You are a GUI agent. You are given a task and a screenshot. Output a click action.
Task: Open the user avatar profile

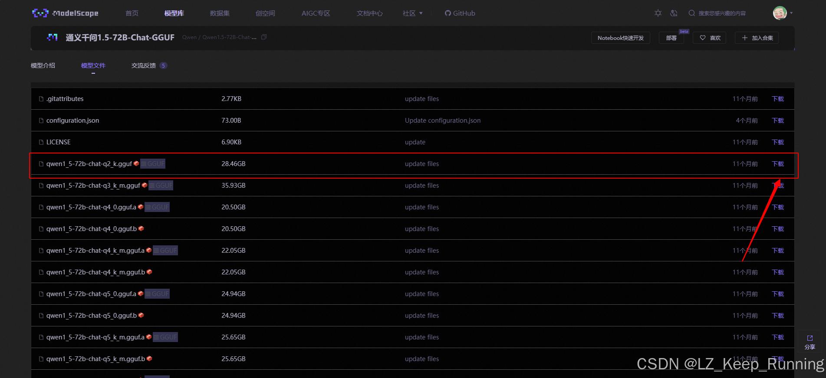(780, 13)
